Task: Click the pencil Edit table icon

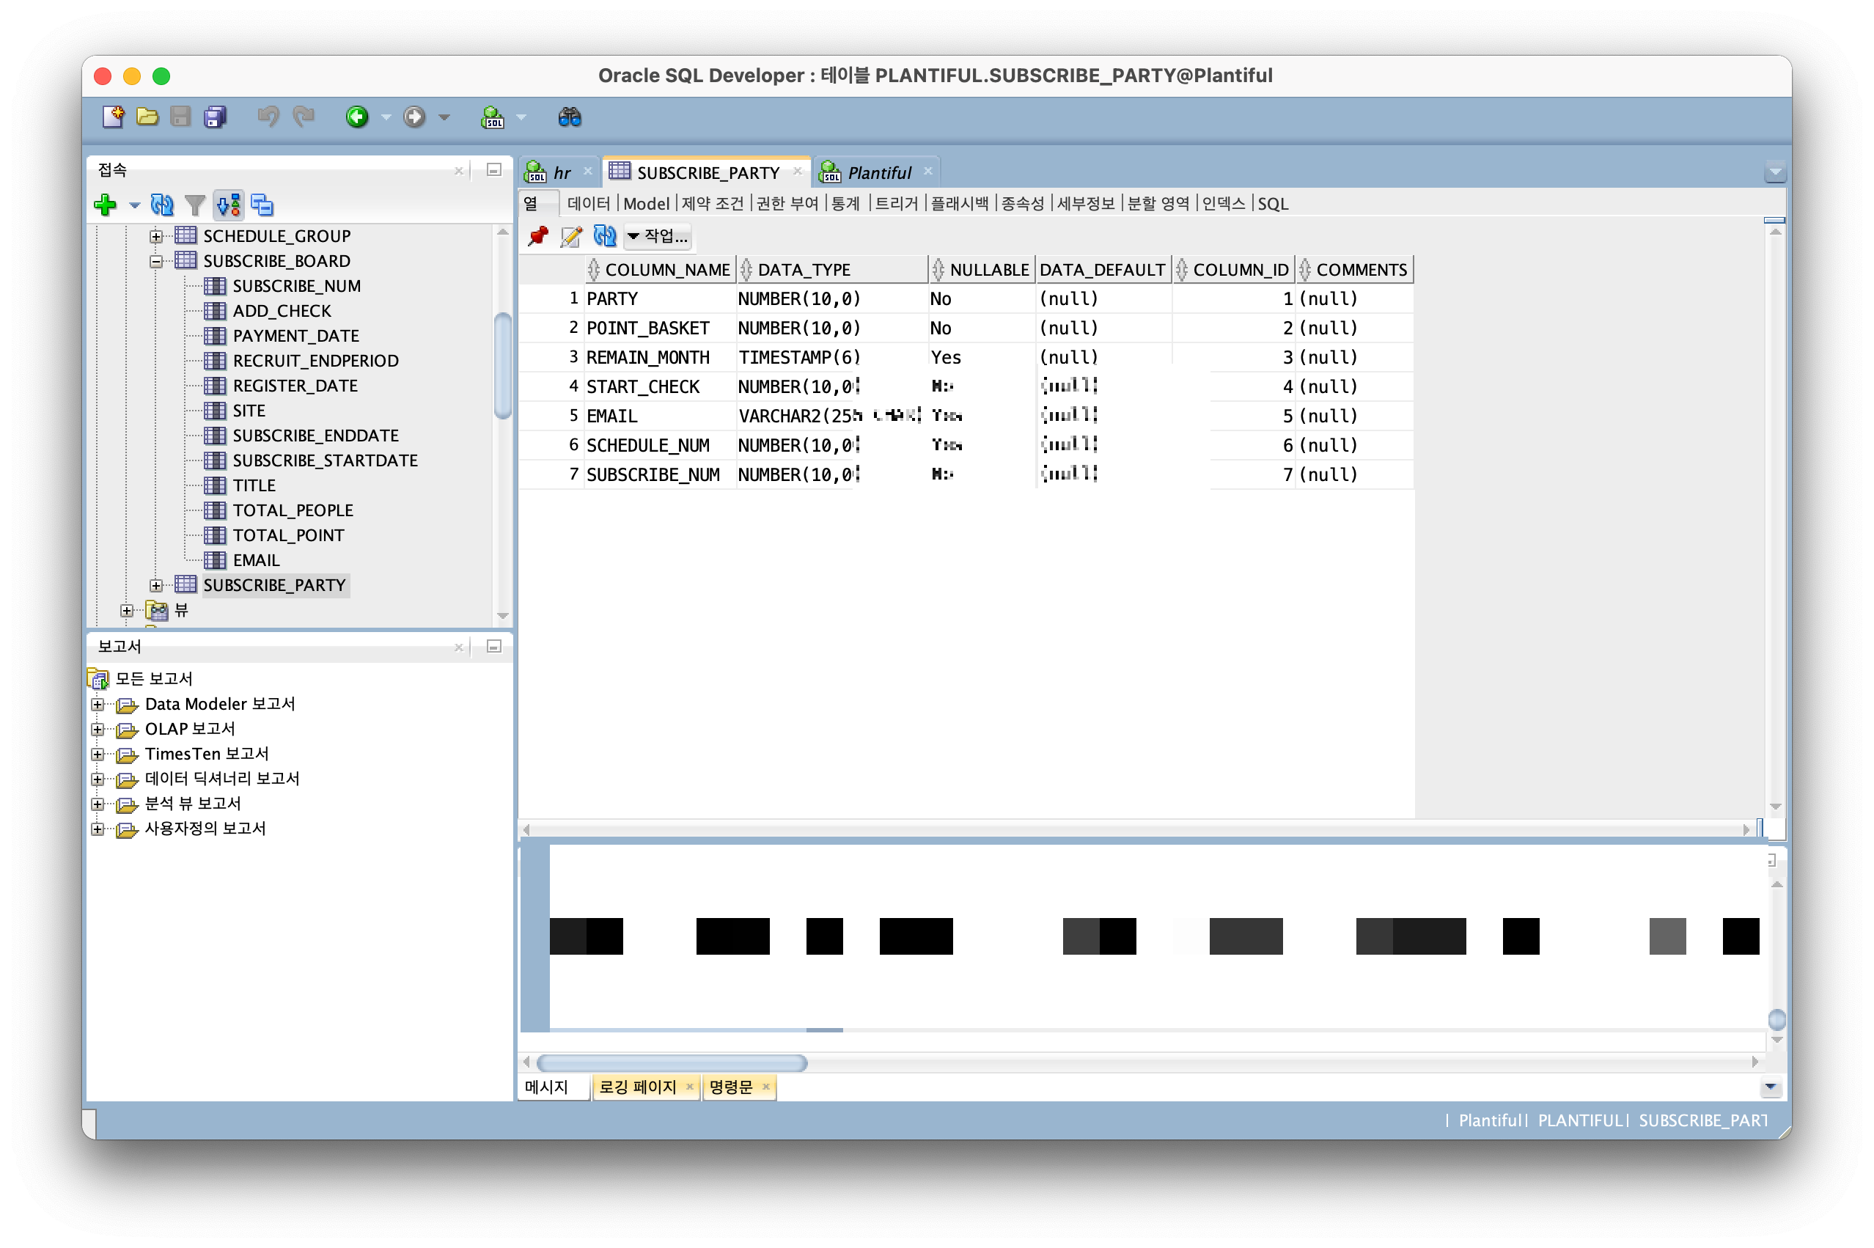Action: [x=570, y=236]
